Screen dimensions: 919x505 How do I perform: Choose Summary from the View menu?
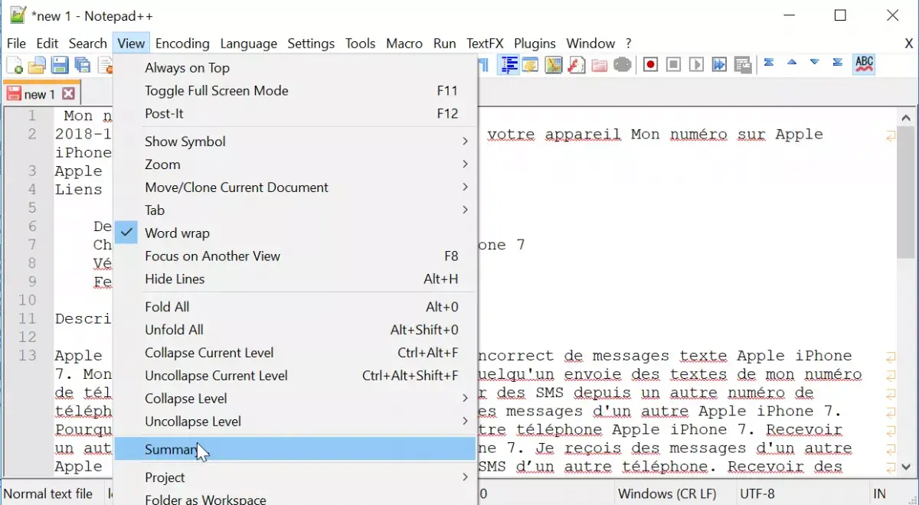pos(295,449)
